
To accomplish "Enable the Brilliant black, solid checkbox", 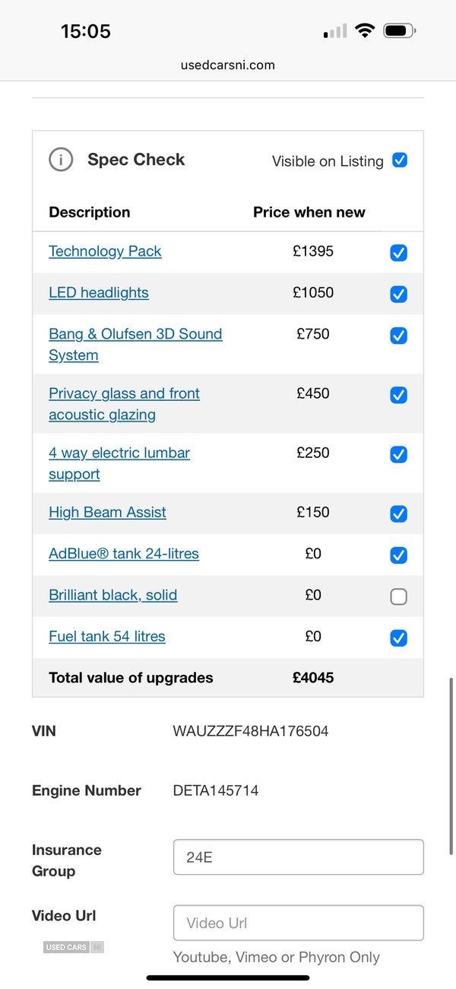I will [x=398, y=596].
